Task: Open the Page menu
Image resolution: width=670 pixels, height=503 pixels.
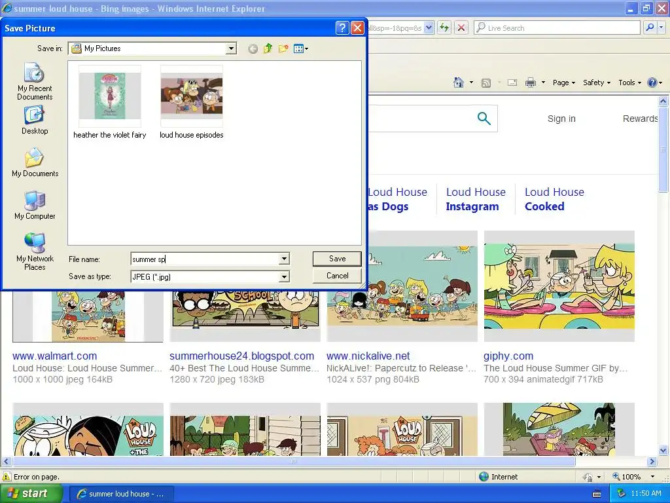Action: (x=563, y=83)
